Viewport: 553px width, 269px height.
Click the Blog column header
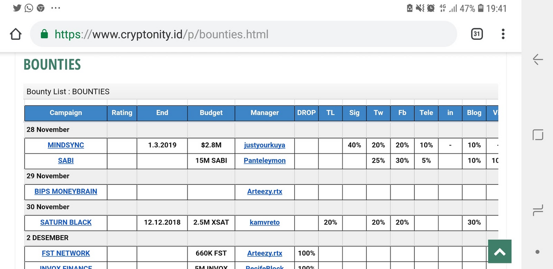pyautogui.click(x=474, y=113)
